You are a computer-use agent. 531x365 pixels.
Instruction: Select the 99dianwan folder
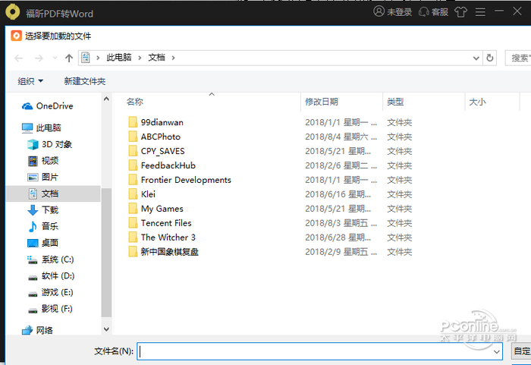156,122
